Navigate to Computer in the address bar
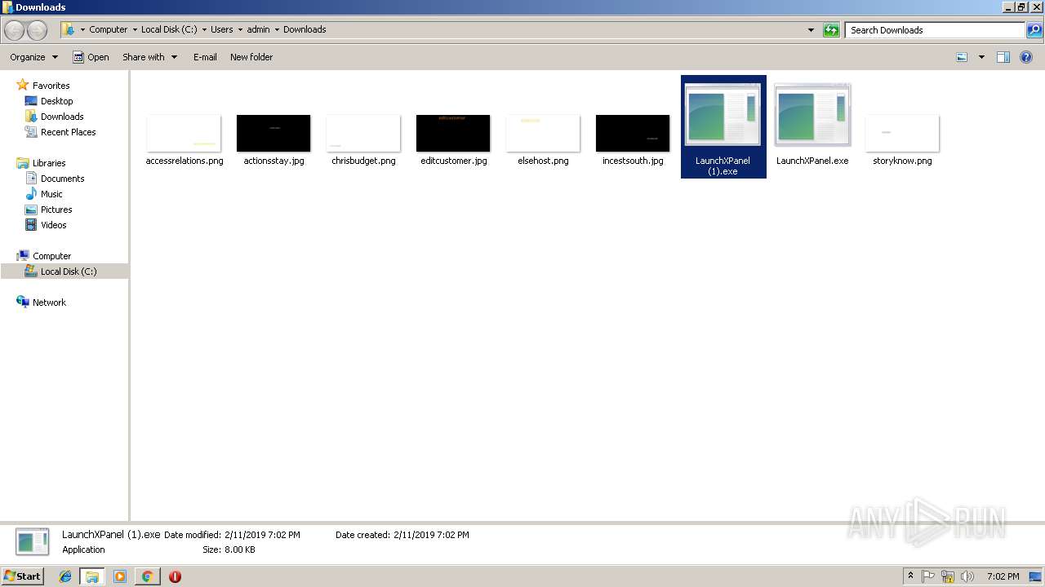This screenshot has height=587, width=1045. (x=108, y=29)
